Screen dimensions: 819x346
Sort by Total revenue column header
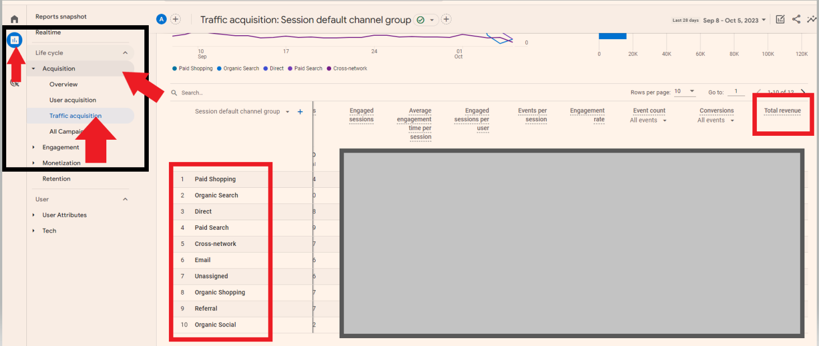click(782, 111)
